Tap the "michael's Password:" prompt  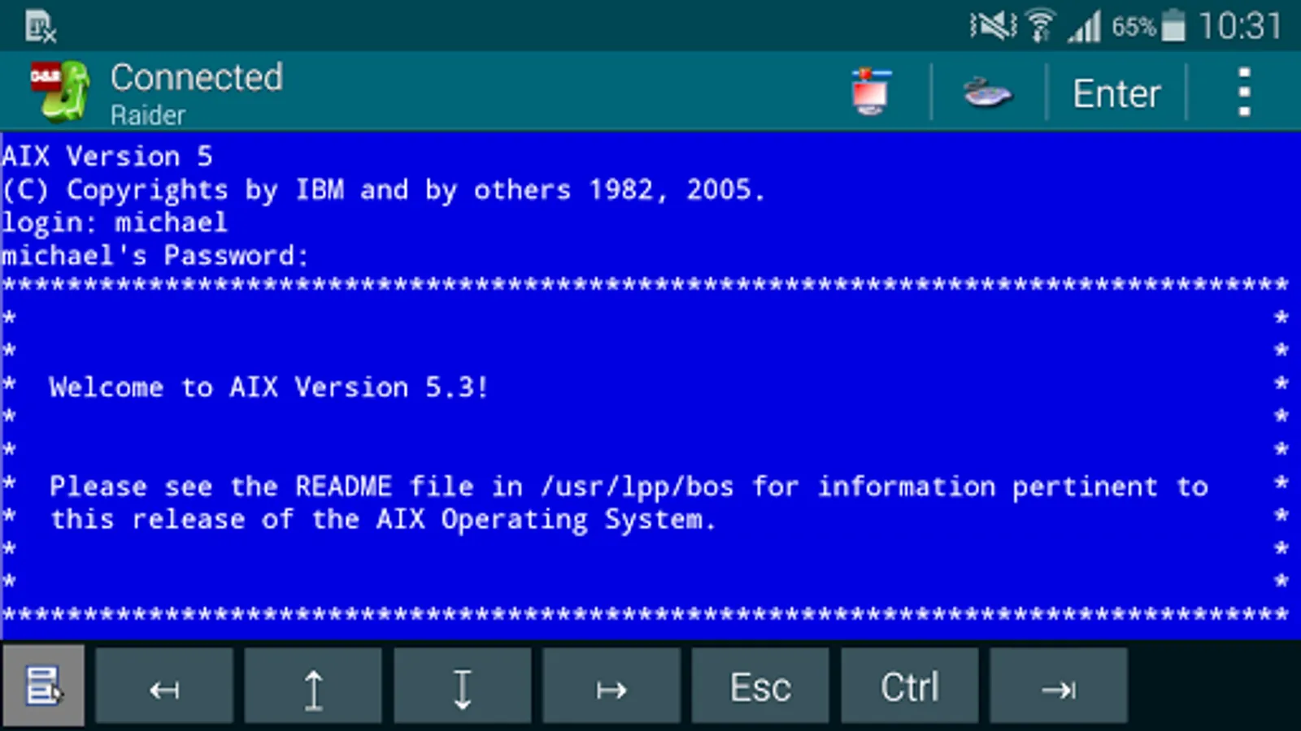coord(155,256)
